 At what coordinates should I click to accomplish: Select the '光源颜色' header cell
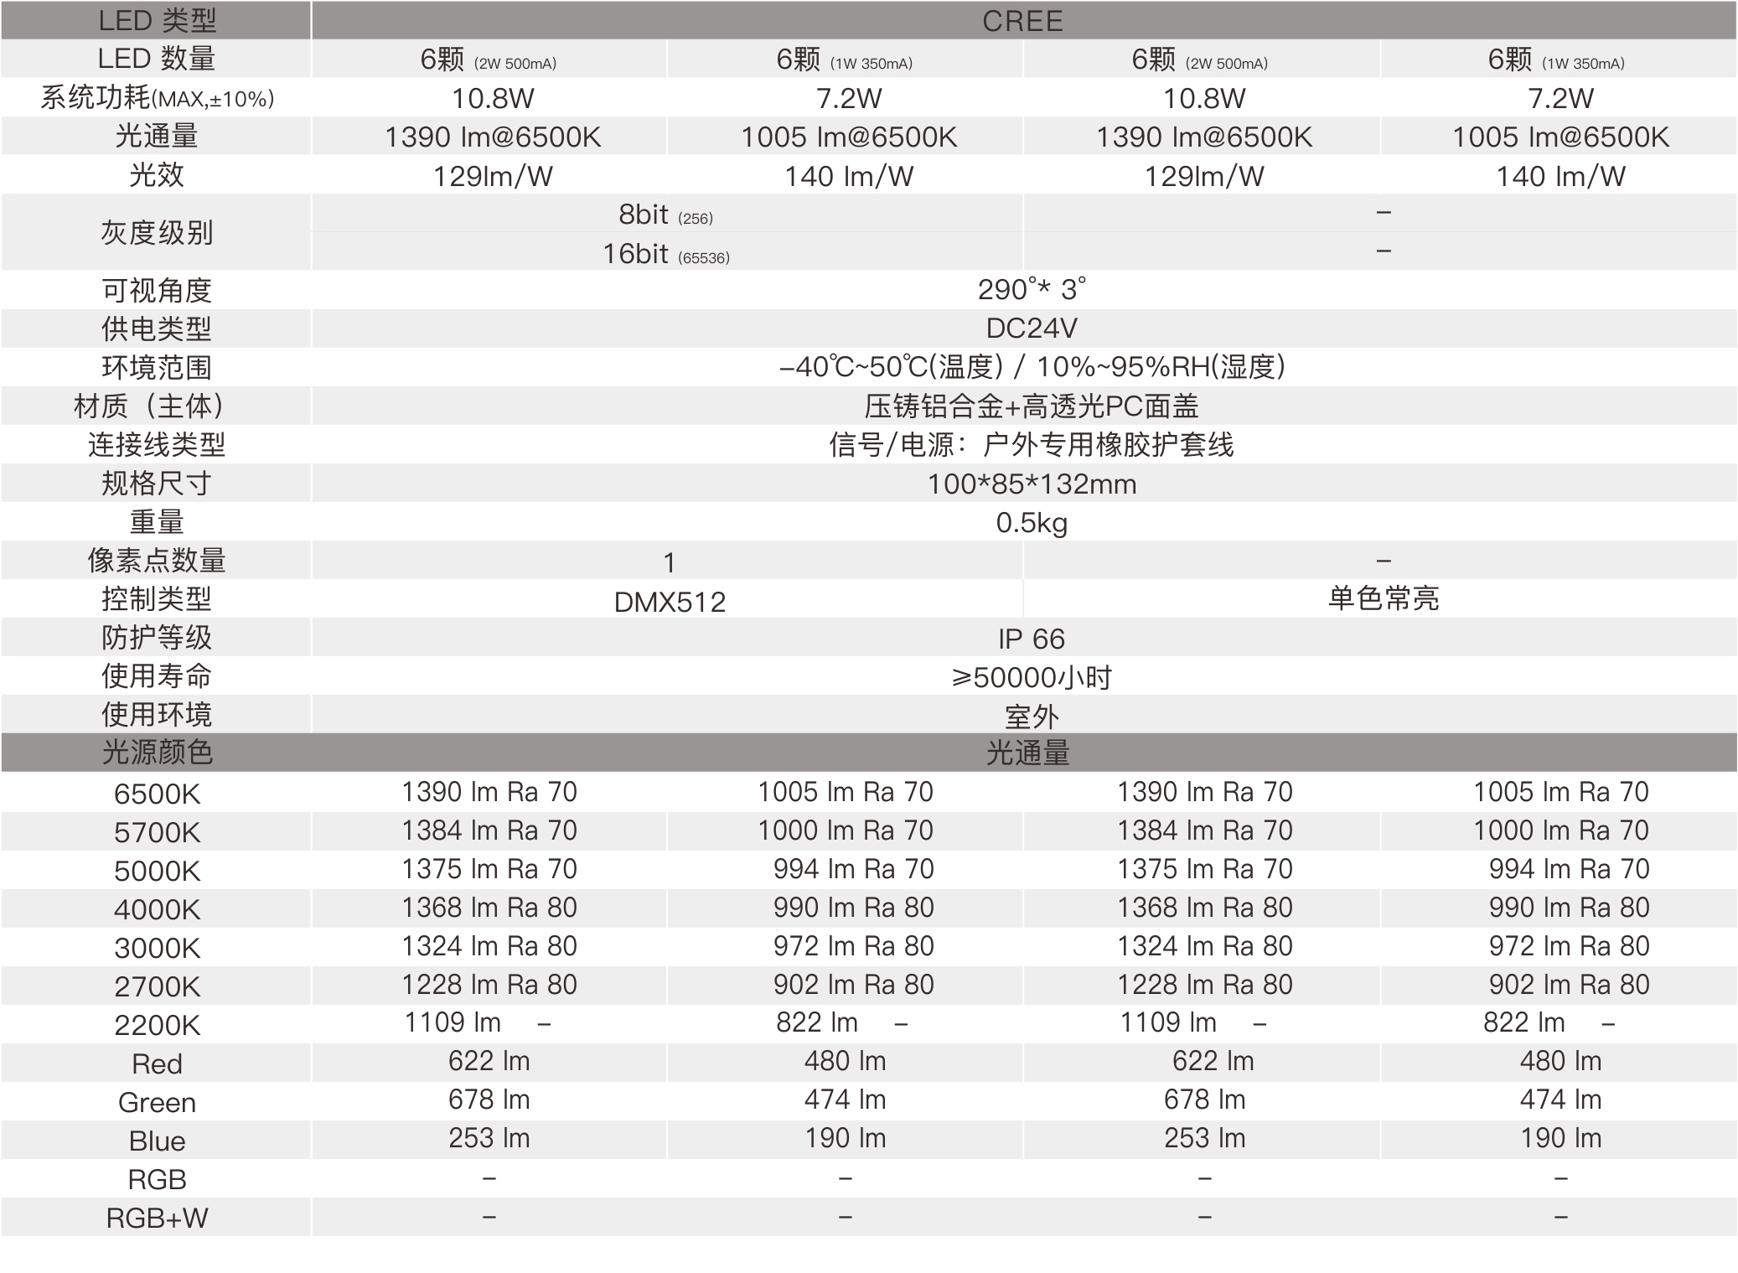(157, 753)
